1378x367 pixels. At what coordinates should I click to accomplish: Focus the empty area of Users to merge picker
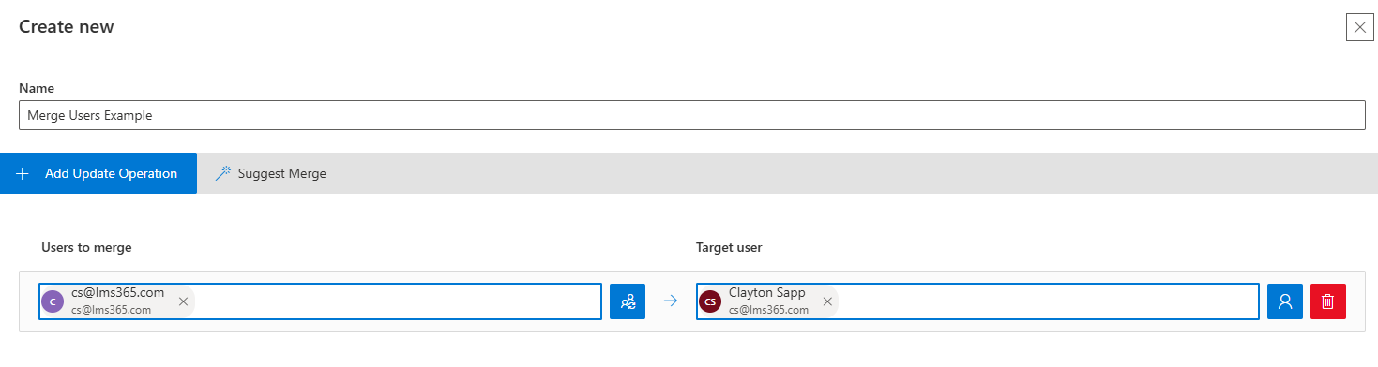(398, 301)
